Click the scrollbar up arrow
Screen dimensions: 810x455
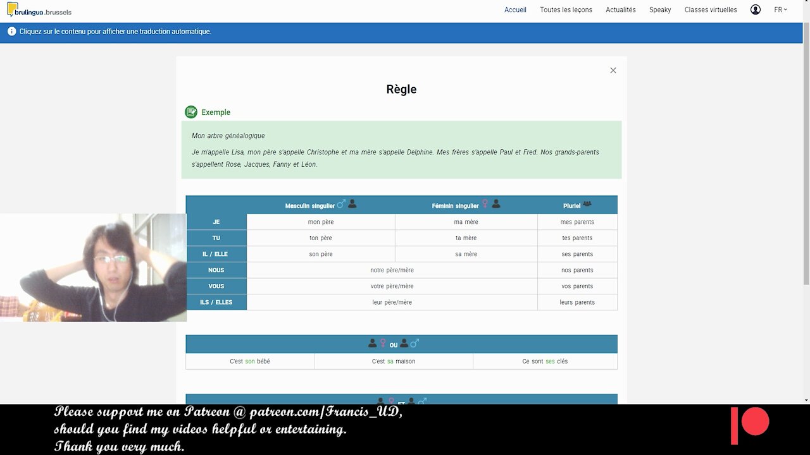point(806,3)
